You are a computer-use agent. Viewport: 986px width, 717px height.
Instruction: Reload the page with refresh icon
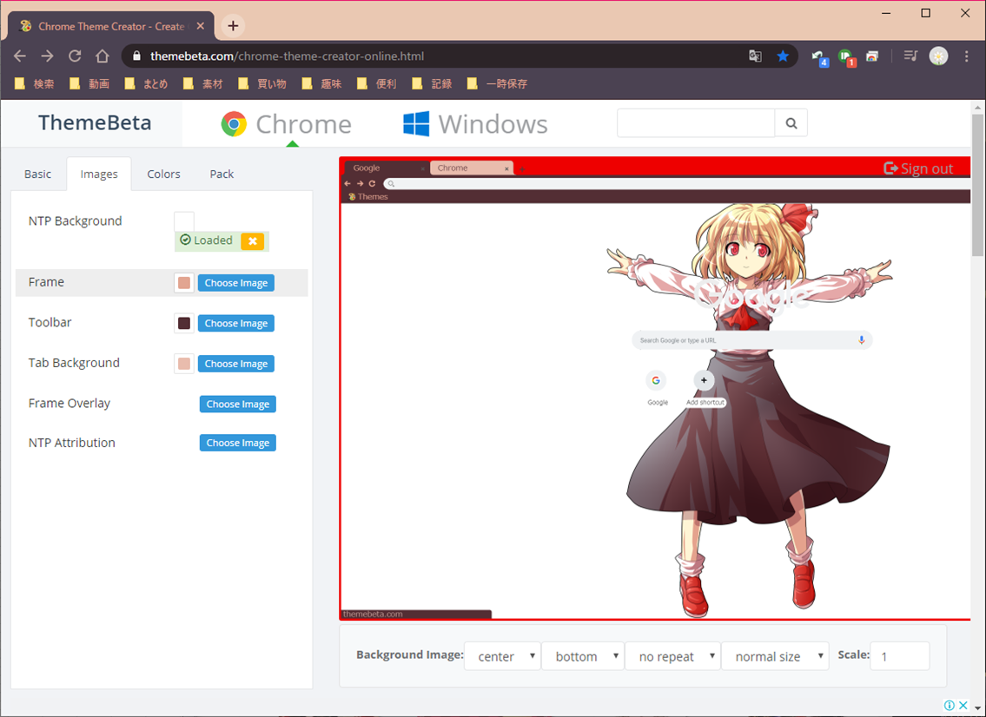(75, 56)
